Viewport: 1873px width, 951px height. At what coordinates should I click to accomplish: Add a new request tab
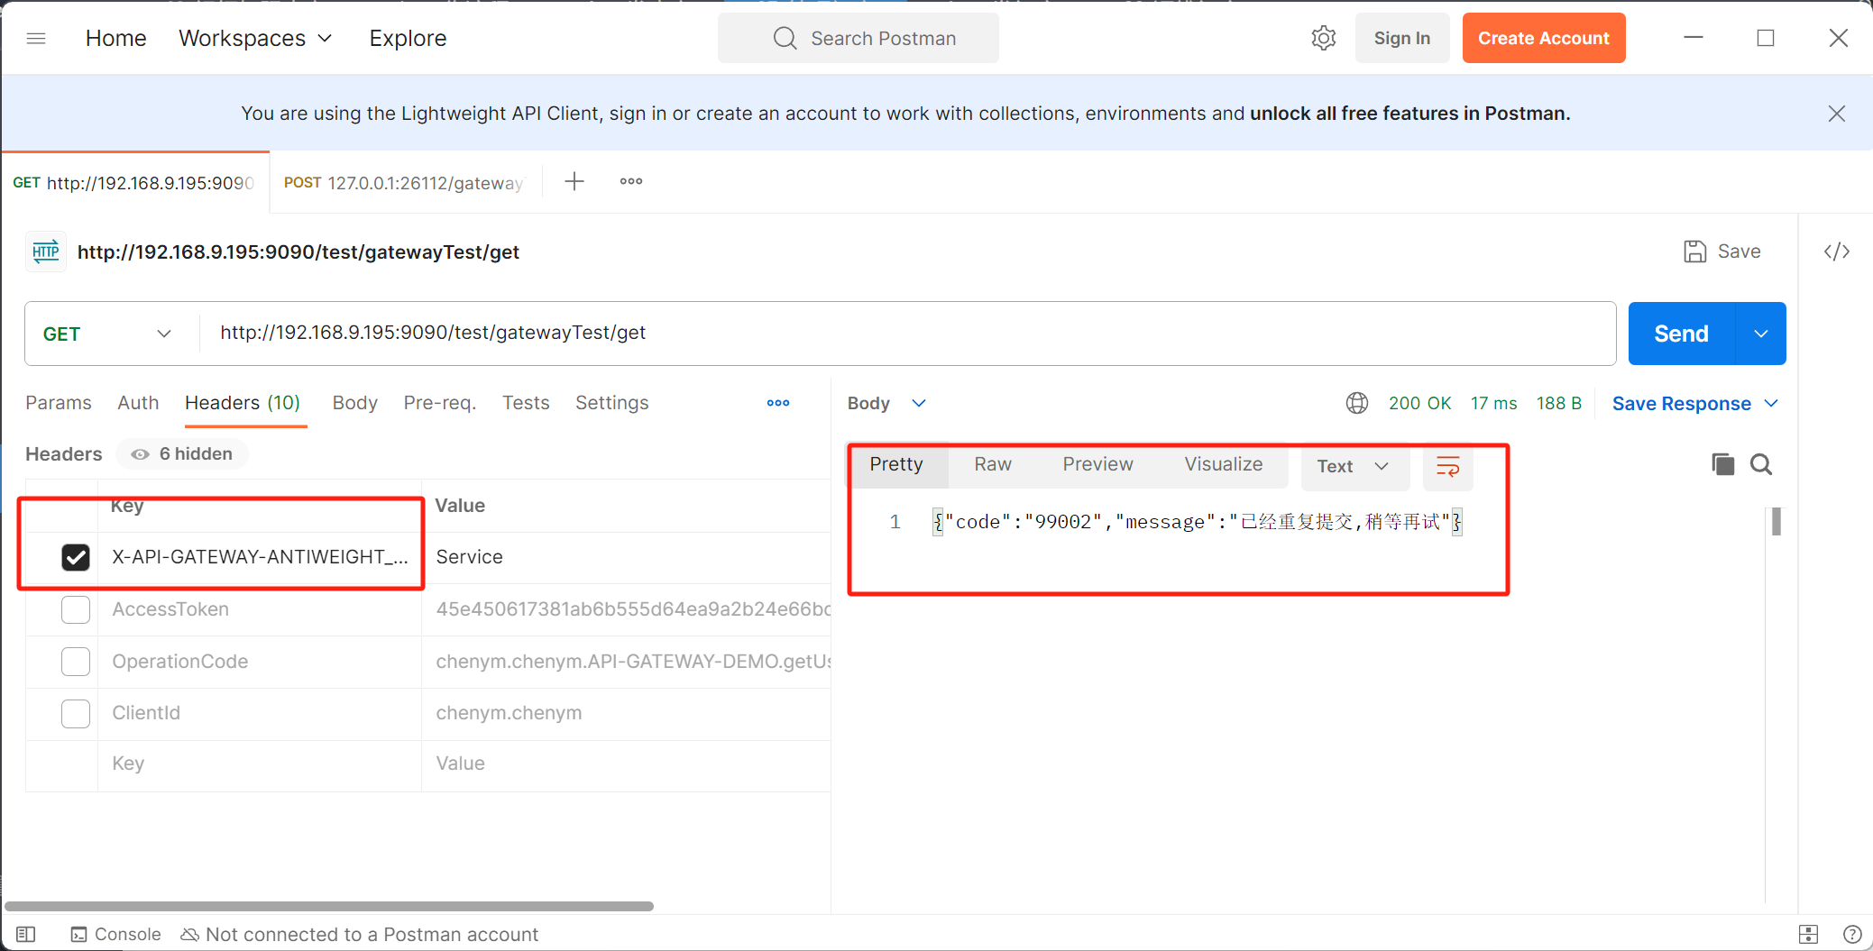tap(574, 182)
